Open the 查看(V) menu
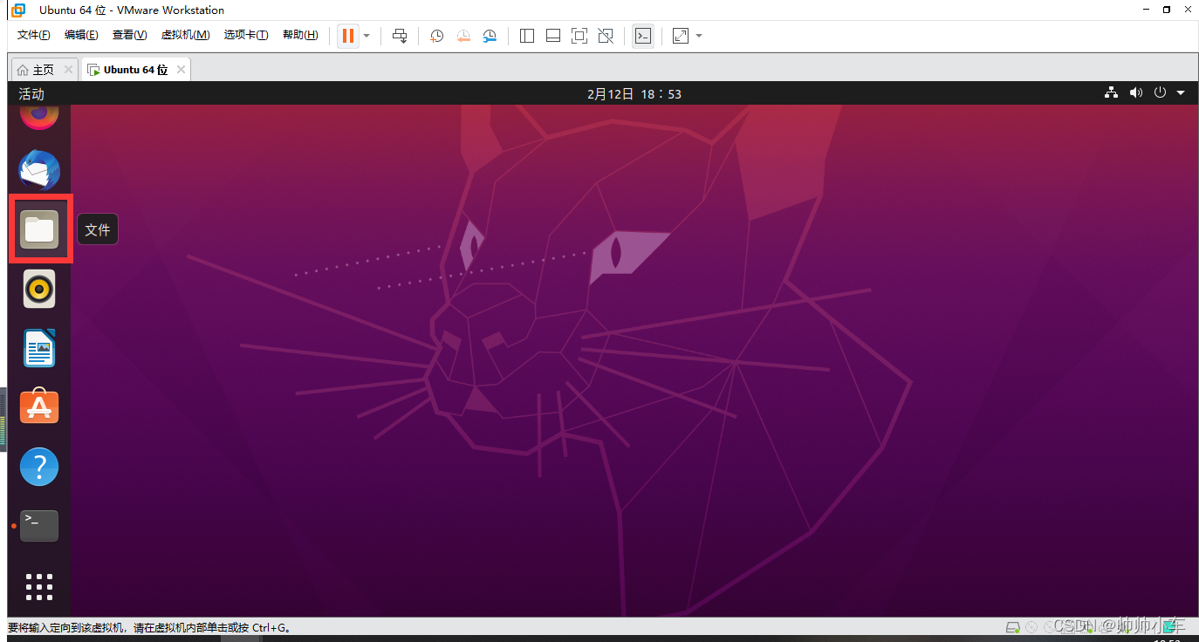Image resolution: width=1199 pixels, height=642 pixels. point(129,35)
